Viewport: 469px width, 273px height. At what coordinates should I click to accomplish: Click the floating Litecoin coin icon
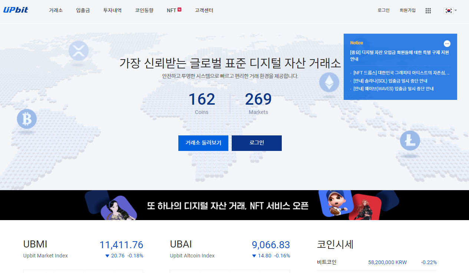click(410, 140)
